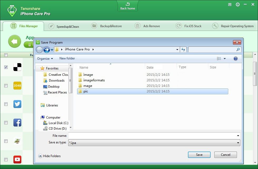
Task: Check the YouTube app checkbox
Action: tap(6, 159)
